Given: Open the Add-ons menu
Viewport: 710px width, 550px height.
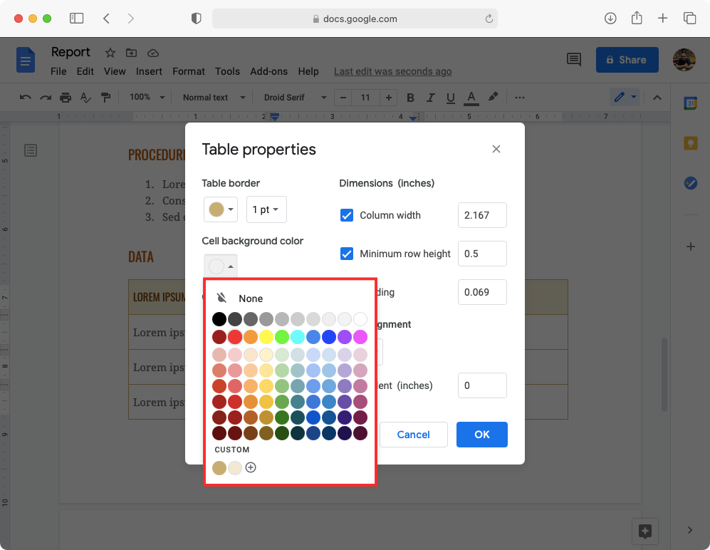Looking at the screenshot, I should 268,71.
